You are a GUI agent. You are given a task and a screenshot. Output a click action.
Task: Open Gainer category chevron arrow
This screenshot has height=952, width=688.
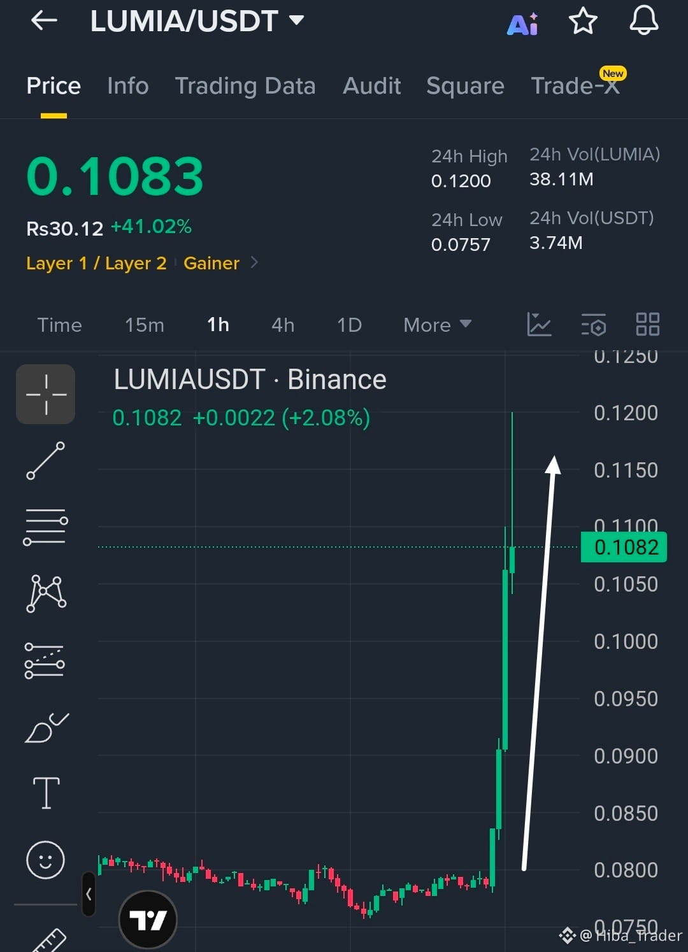coord(254,262)
